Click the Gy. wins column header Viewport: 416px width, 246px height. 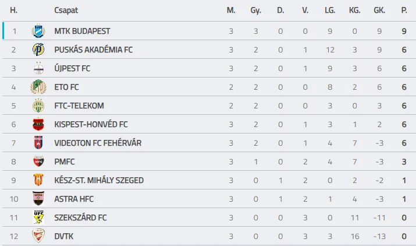pyautogui.click(x=256, y=10)
